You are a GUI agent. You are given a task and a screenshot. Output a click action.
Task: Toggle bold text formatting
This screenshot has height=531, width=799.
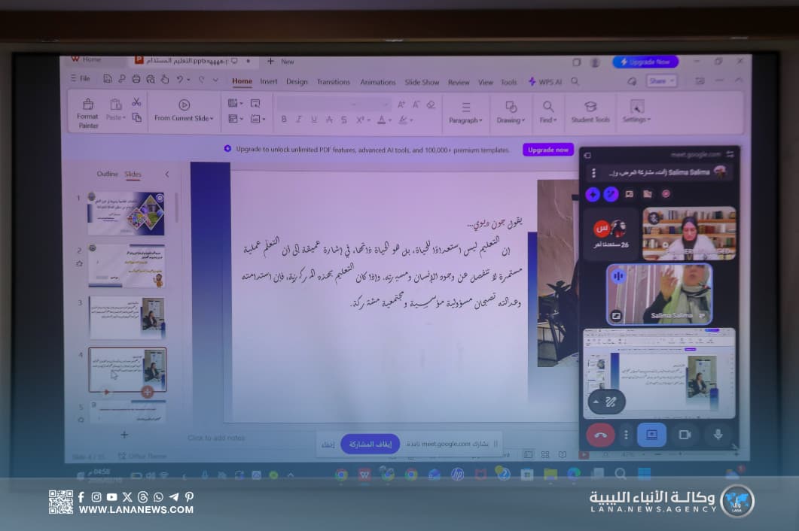tap(284, 120)
